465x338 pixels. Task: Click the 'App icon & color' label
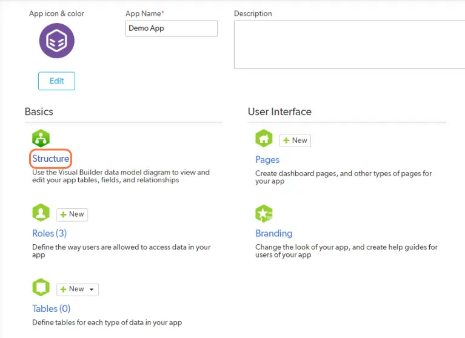(56, 13)
